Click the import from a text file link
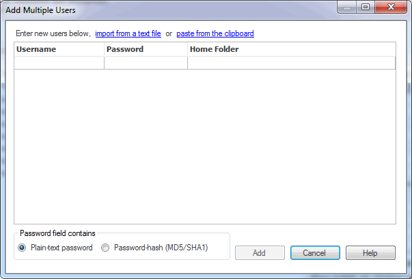 [x=128, y=33]
